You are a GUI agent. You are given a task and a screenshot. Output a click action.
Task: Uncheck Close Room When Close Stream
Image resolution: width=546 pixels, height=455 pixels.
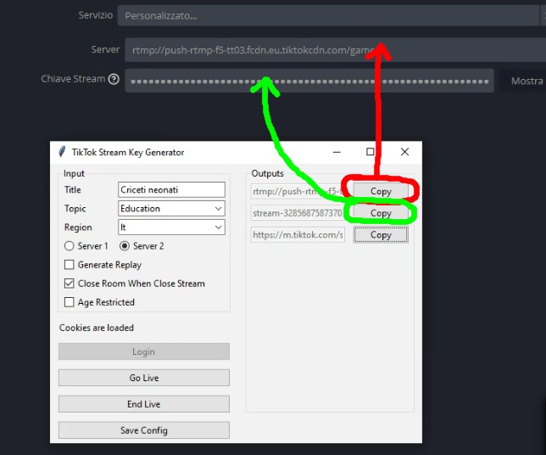[69, 284]
